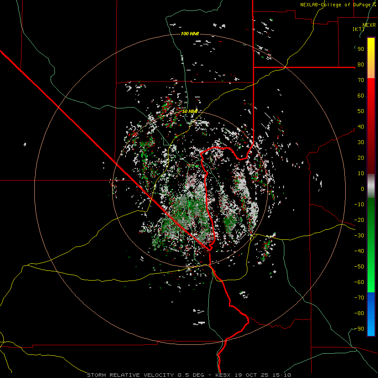
Task: Click the -60 scale value
Action: pos(359,282)
